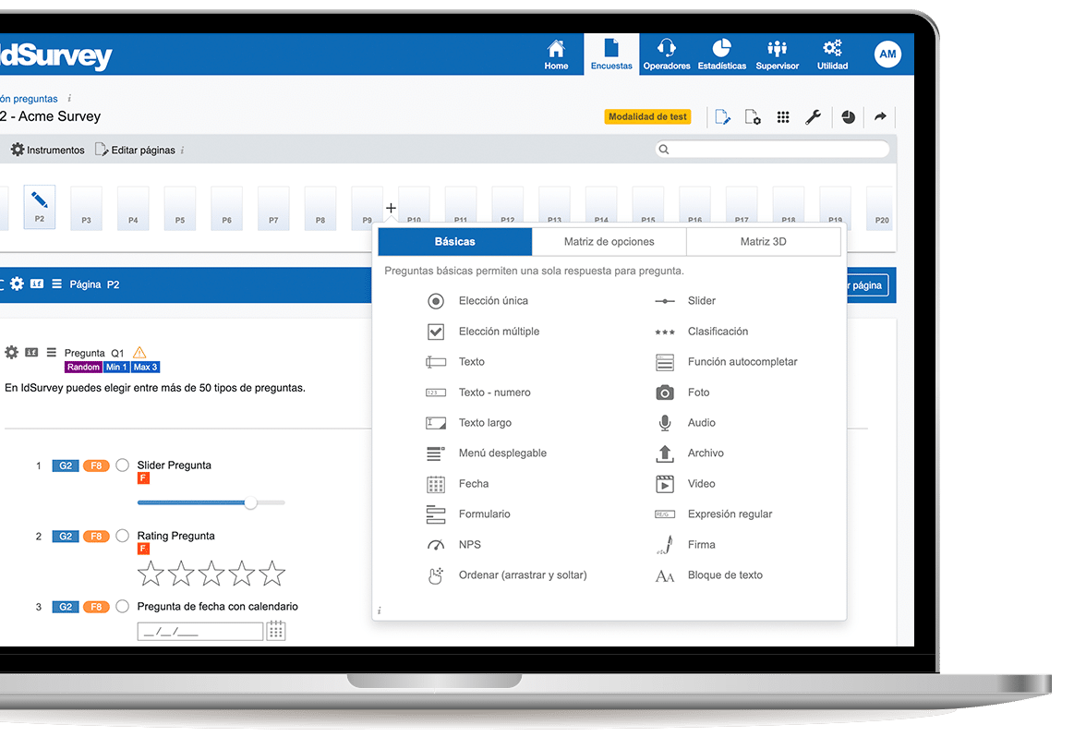Open the calendar icon beside date field
Screen dimensions: 1074x749
click(x=276, y=631)
